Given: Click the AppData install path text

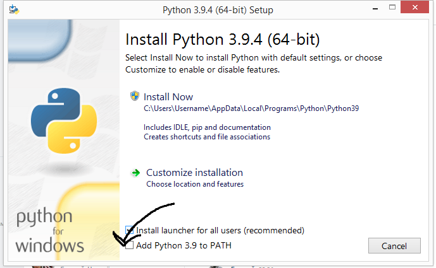Looking at the screenshot, I should (251, 108).
